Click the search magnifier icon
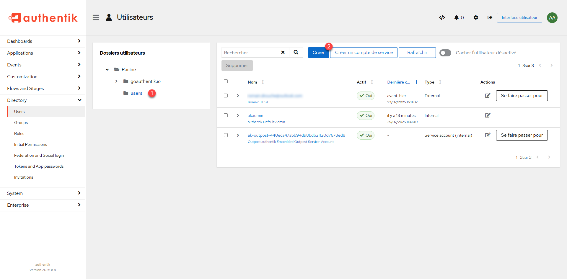Screen dimensions: 567x279 (296, 53)
